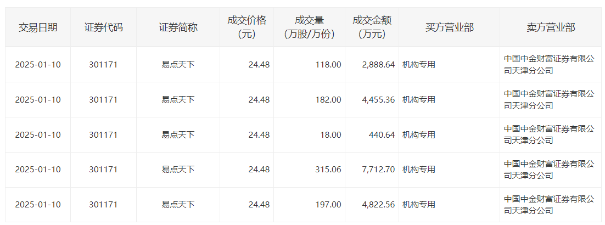The image size is (605, 225).
Task: Click the 成交价格(元) column header
Action: click(x=247, y=27)
